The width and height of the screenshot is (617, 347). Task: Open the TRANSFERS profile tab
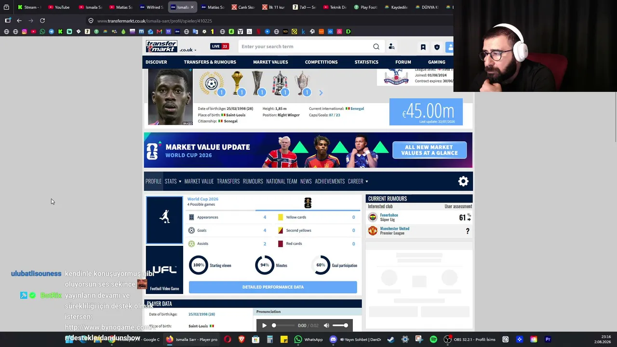[228, 181]
